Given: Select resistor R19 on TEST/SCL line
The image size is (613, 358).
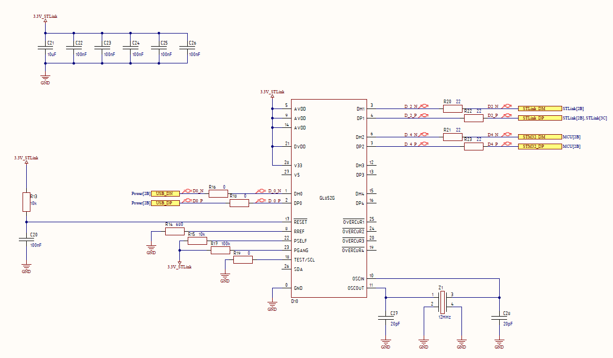Looking at the screenshot, I should click(243, 259).
